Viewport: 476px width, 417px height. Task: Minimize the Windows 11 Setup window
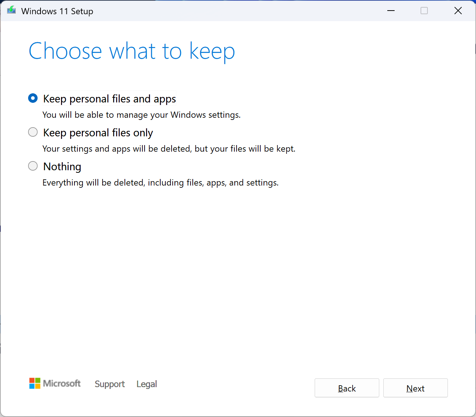[391, 11]
